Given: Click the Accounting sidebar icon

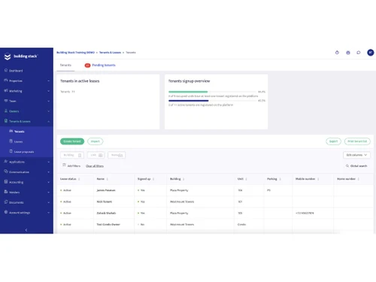Looking at the screenshot, I should [x=6, y=182].
